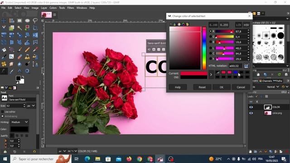
Task: Click the Windows Start button
Action: pos(5,159)
